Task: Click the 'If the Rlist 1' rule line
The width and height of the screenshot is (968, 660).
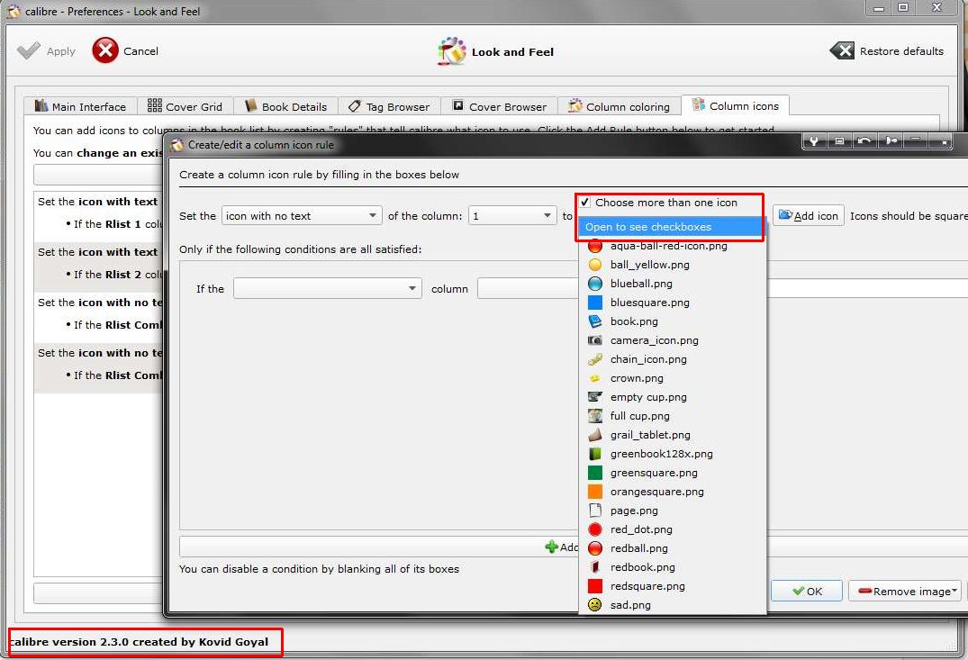Action: [x=114, y=224]
